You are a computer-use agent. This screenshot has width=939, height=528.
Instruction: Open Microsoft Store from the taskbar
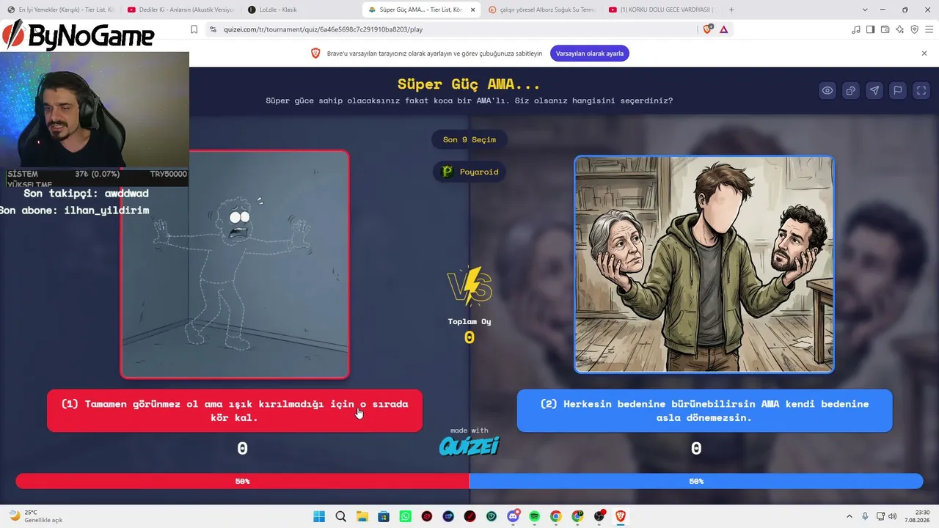click(x=384, y=516)
